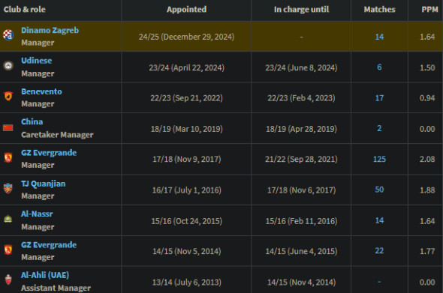Click the Club & role column header
The image size is (443, 293).
click(25, 10)
